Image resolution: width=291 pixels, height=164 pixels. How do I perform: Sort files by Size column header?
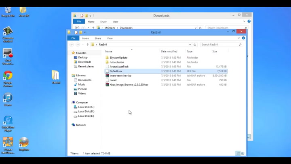215,52
